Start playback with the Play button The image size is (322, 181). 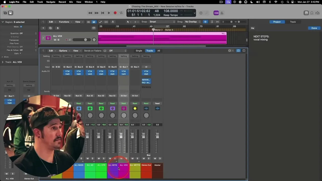click(109, 13)
